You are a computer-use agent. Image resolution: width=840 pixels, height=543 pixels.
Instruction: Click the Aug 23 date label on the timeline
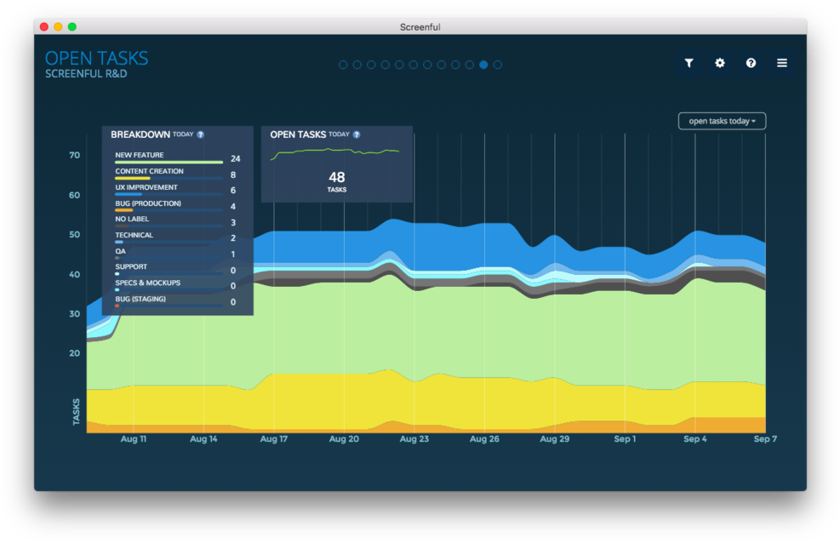(414, 439)
